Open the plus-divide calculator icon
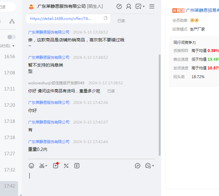This screenshot has height=196, width=219. (x=66, y=166)
